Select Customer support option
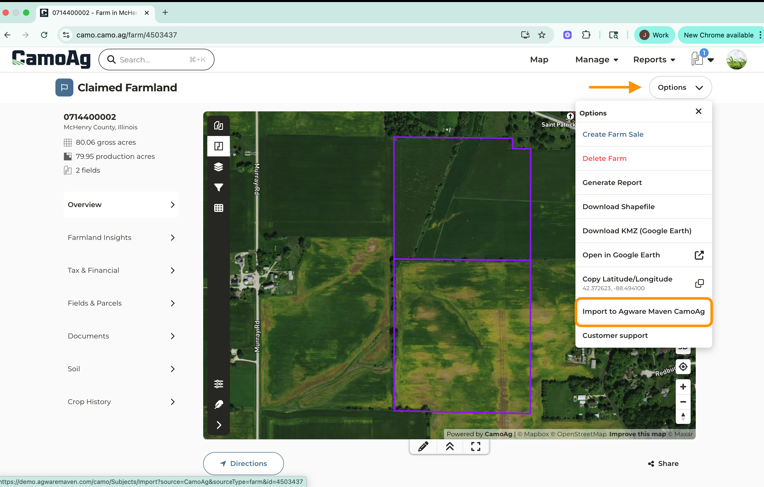The image size is (764, 487). coord(643,335)
